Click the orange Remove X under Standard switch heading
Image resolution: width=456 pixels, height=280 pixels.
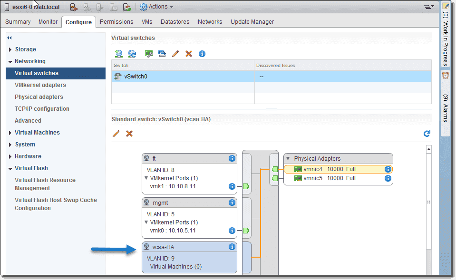[129, 134]
